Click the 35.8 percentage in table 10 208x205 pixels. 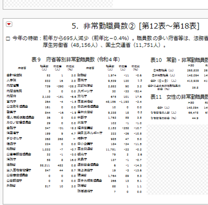(195, 88)
